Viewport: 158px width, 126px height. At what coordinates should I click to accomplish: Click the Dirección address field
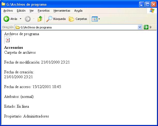coord(78,27)
